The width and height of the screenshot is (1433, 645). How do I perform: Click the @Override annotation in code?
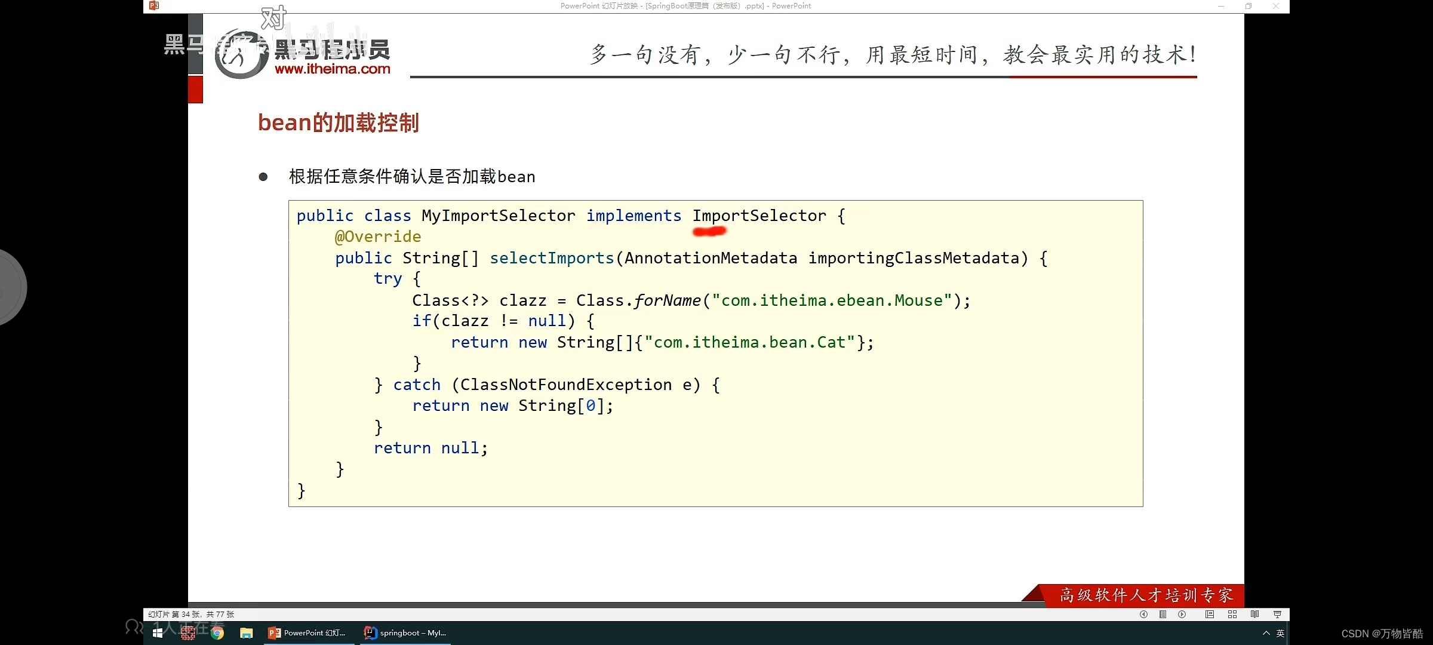coord(377,236)
